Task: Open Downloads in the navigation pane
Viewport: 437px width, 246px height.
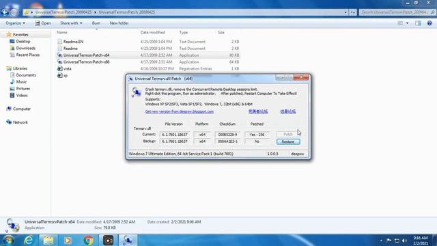Action: [x=26, y=48]
